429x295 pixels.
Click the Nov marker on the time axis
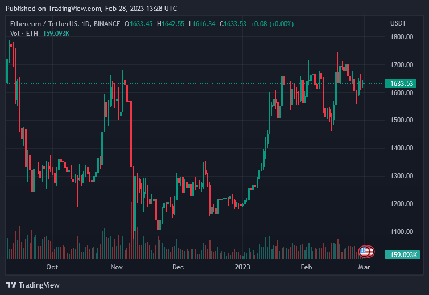coord(117,267)
